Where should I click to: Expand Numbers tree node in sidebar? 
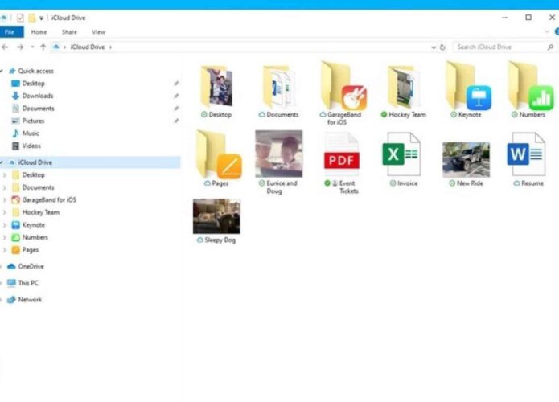[5, 237]
